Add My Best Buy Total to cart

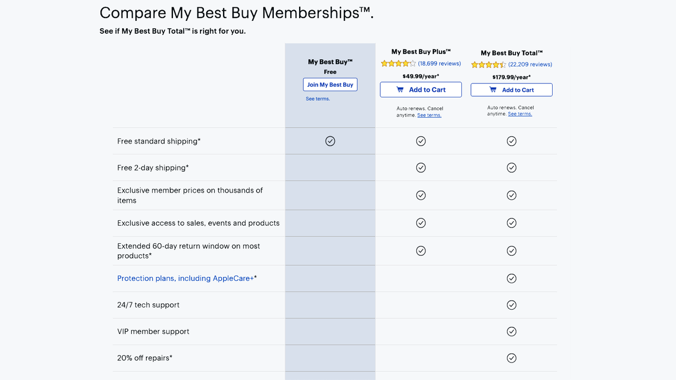click(512, 90)
